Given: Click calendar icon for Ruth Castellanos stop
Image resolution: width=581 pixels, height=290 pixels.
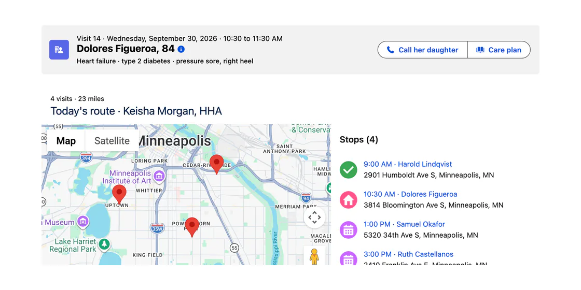Looking at the screenshot, I should pos(348,258).
